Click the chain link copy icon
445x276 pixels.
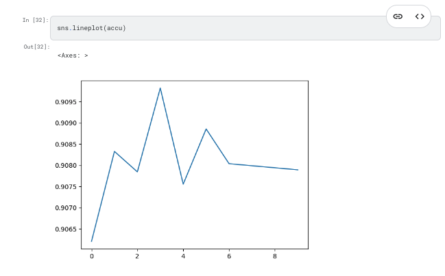click(398, 16)
